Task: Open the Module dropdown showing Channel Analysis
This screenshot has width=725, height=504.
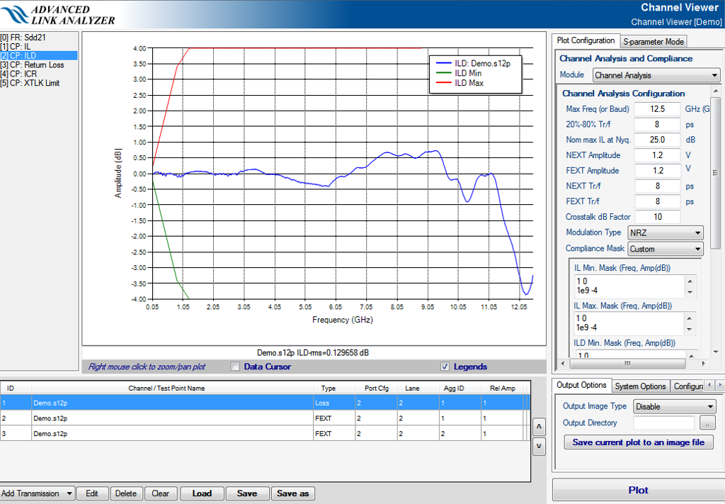Action: (x=656, y=75)
